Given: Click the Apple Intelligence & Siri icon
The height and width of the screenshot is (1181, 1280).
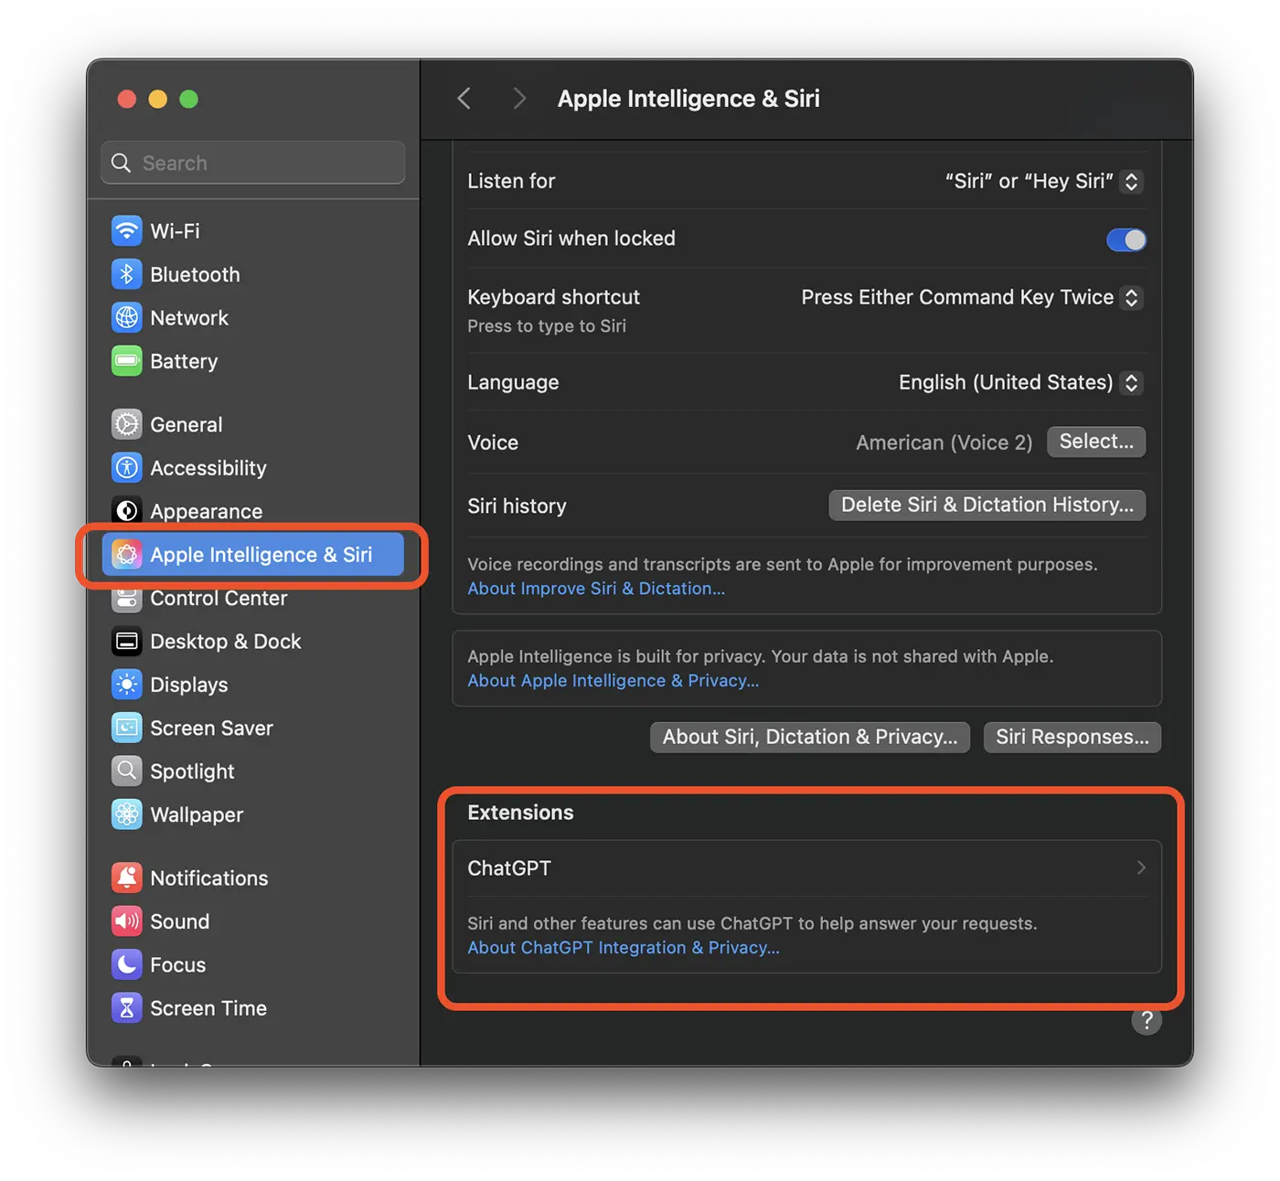Looking at the screenshot, I should (127, 555).
